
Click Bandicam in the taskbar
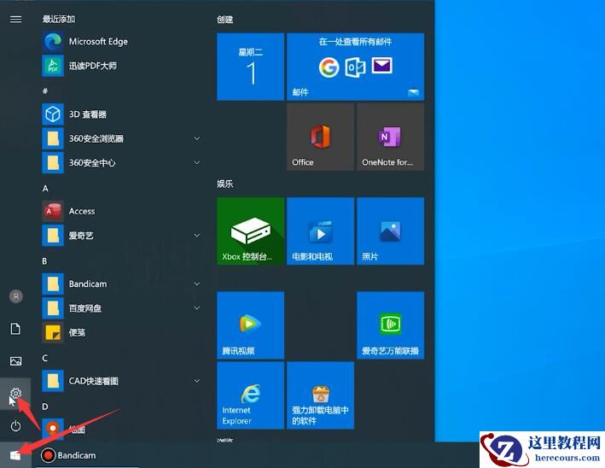[x=68, y=456]
